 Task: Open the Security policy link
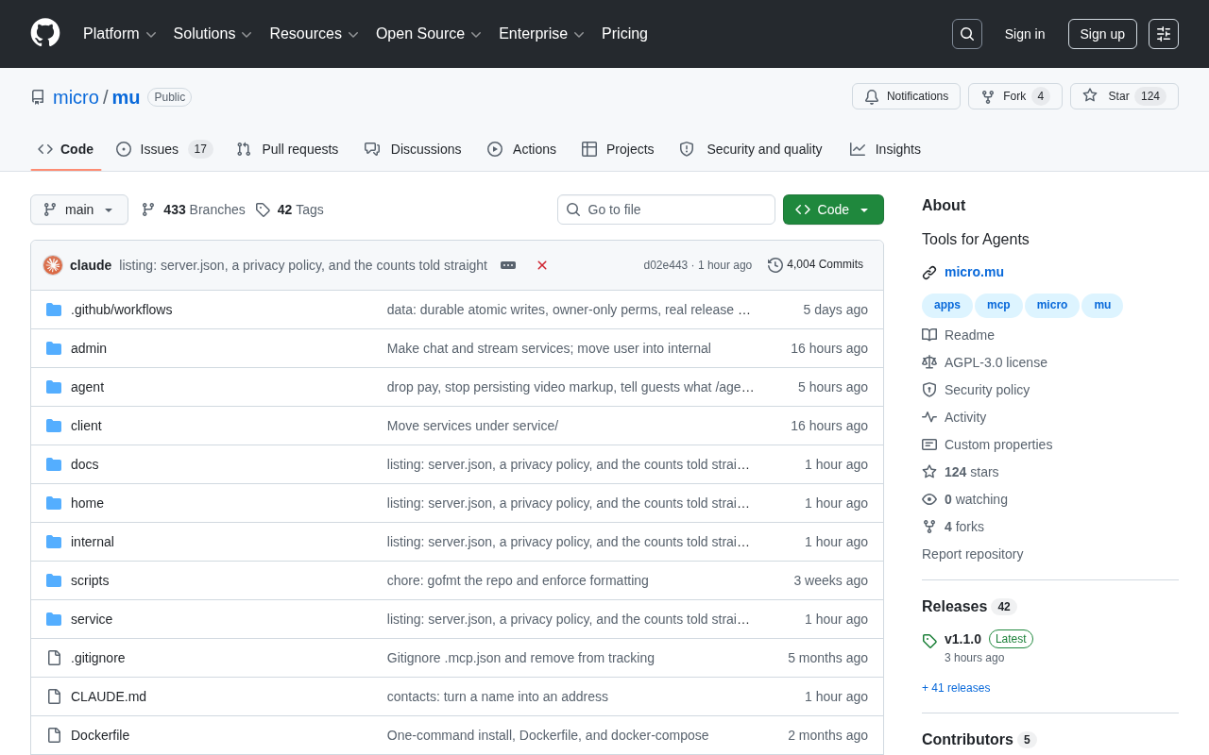[x=977, y=390]
